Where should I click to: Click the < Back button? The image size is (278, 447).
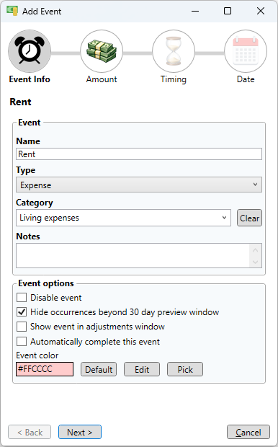[x=30, y=432]
